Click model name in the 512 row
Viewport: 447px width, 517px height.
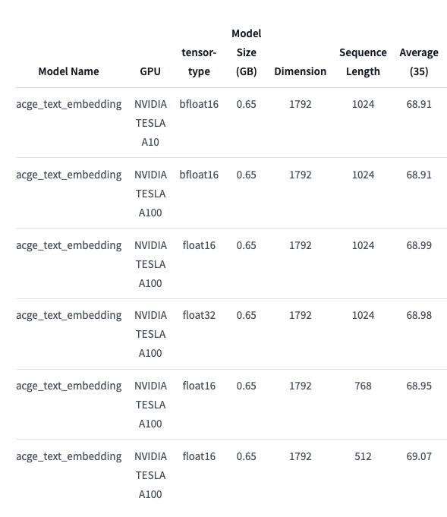pos(68,457)
